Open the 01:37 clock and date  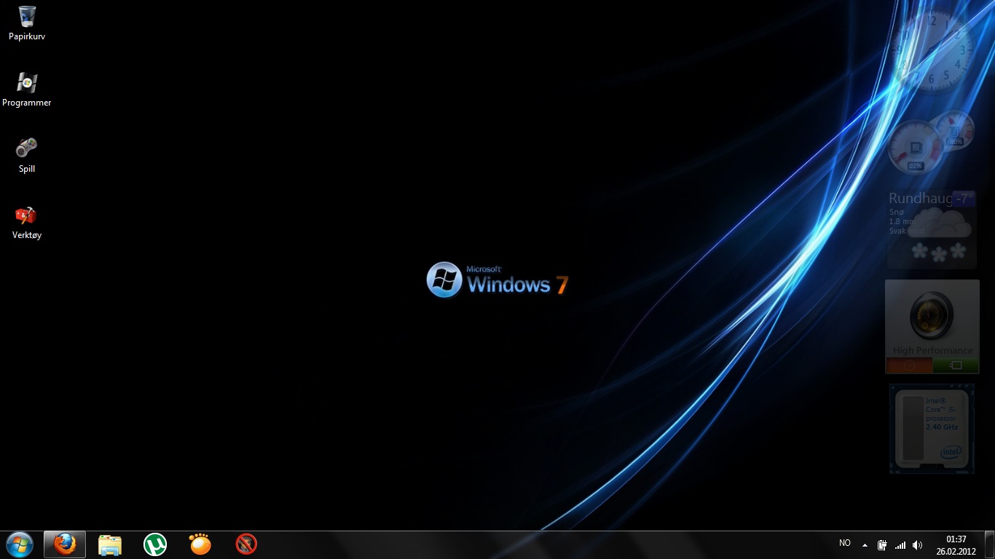956,545
